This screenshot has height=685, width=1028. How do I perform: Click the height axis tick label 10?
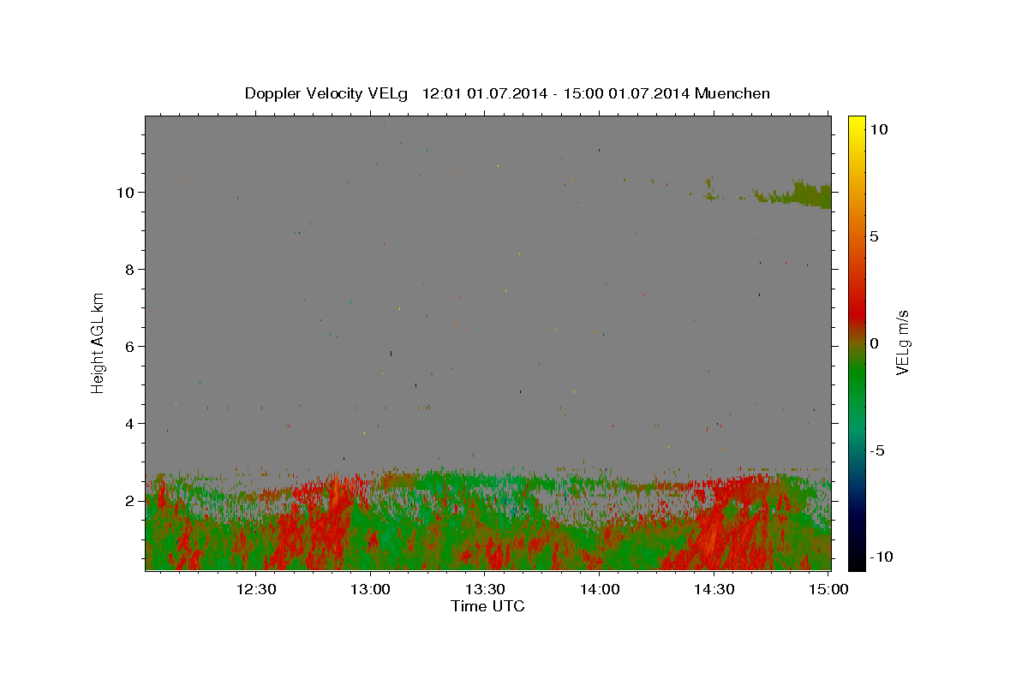tap(126, 193)
